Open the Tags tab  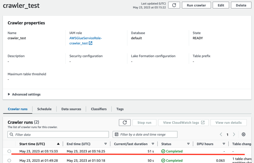point(120,109)
